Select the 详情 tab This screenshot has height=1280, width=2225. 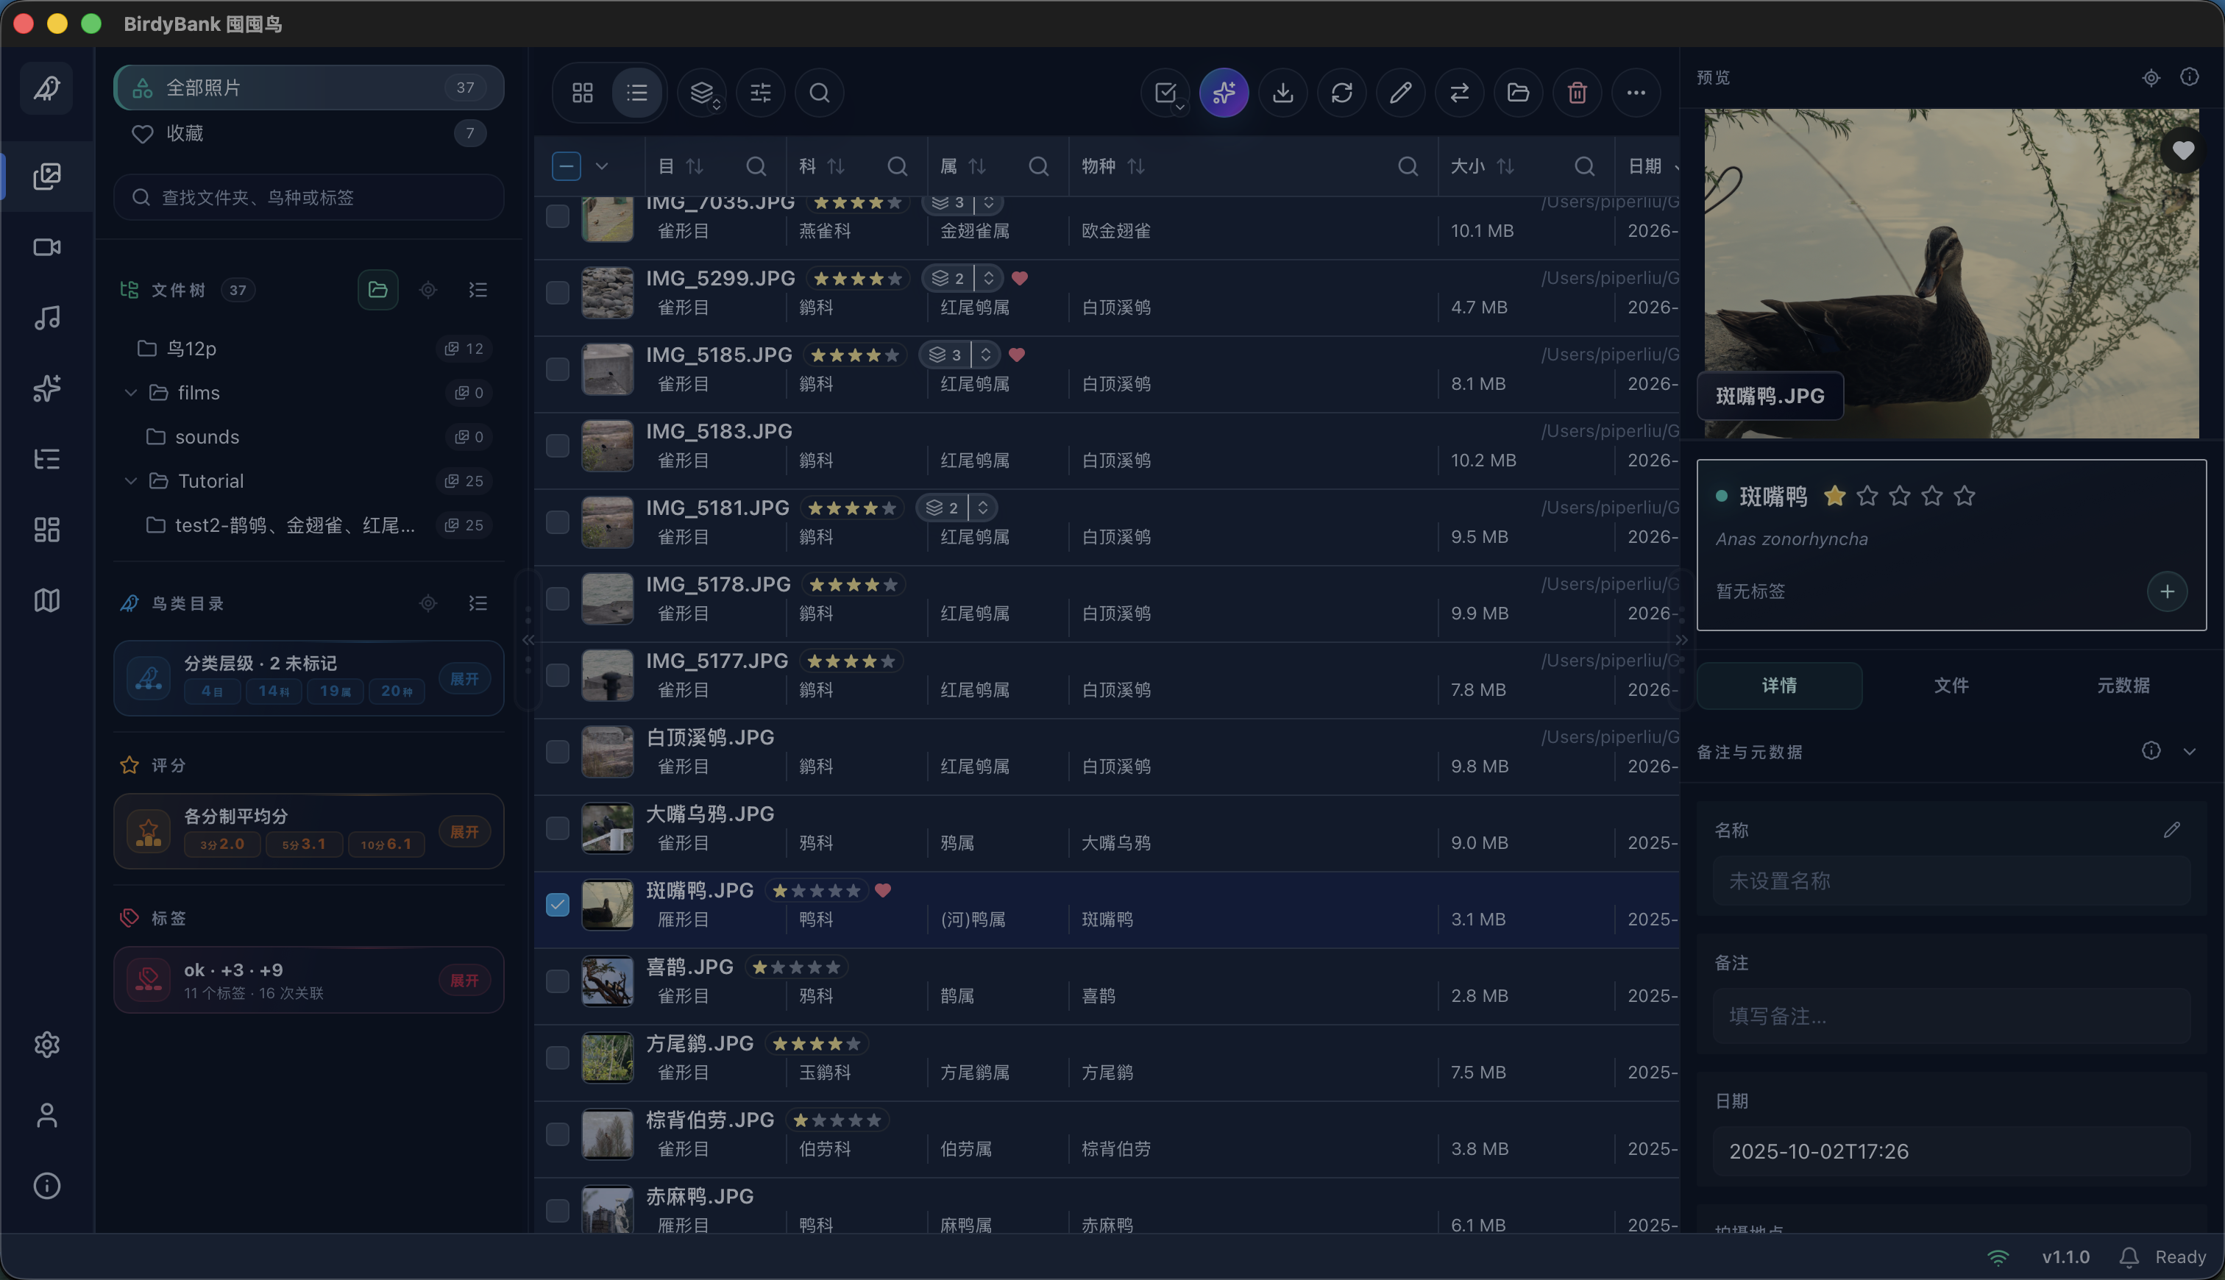1779,686
